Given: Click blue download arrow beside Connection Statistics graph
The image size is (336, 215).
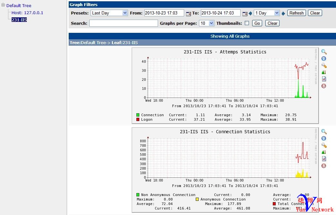Looking at the screenshot, I should 324,138.
